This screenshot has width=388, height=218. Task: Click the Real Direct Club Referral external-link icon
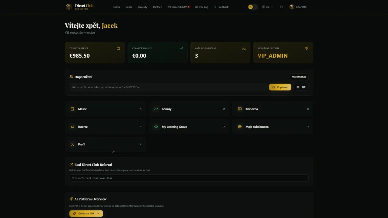[x=71, y=165]
